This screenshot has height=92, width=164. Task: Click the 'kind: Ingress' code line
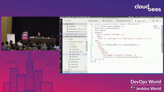tap(100, 30)
